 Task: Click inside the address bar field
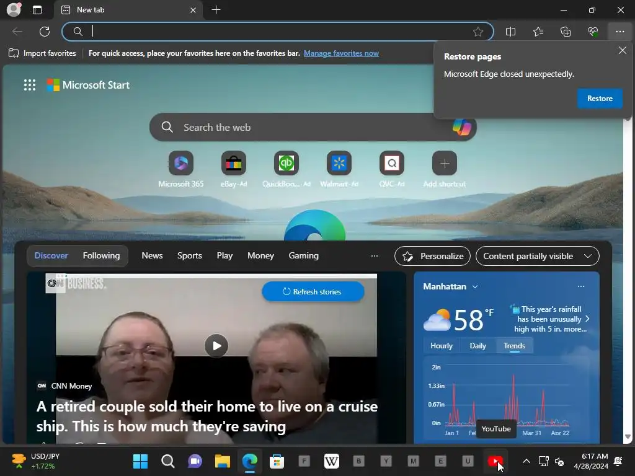tap(277, 32)
